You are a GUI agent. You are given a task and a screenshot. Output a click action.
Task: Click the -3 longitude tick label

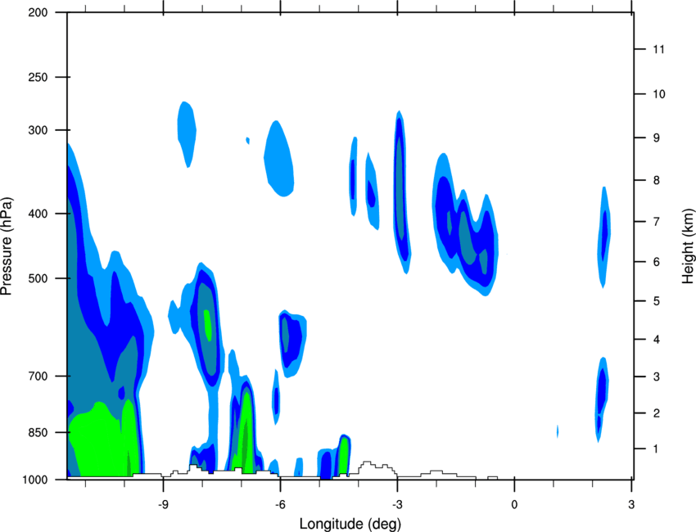tap(397, 504)
